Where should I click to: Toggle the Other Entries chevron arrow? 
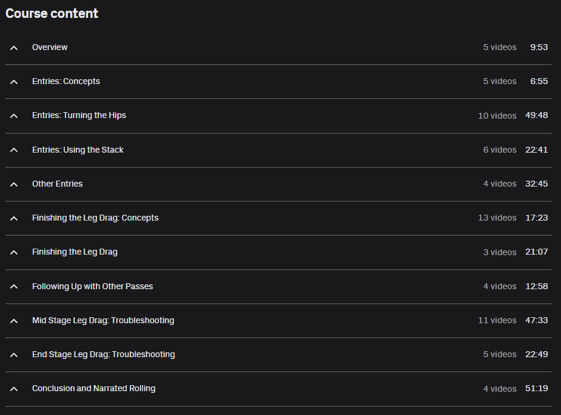coord(14,184)
